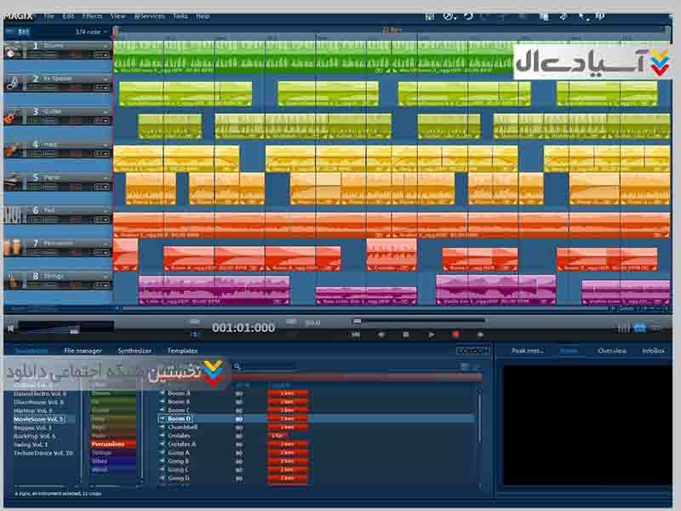681x511 pixels.
Task: Click the Strings track violin icon
Action: [12, 281]
